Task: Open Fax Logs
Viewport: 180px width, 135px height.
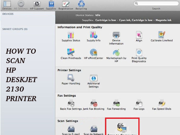Action: click(x=139, y=105)
